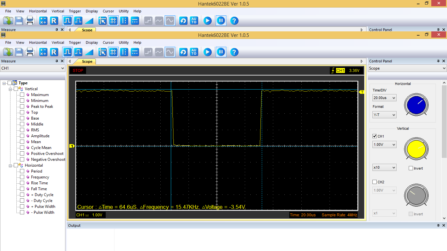Tick the RMS measurement checkbox
The height and width of the screenshot is (251, 447).
tap(22, 130)
